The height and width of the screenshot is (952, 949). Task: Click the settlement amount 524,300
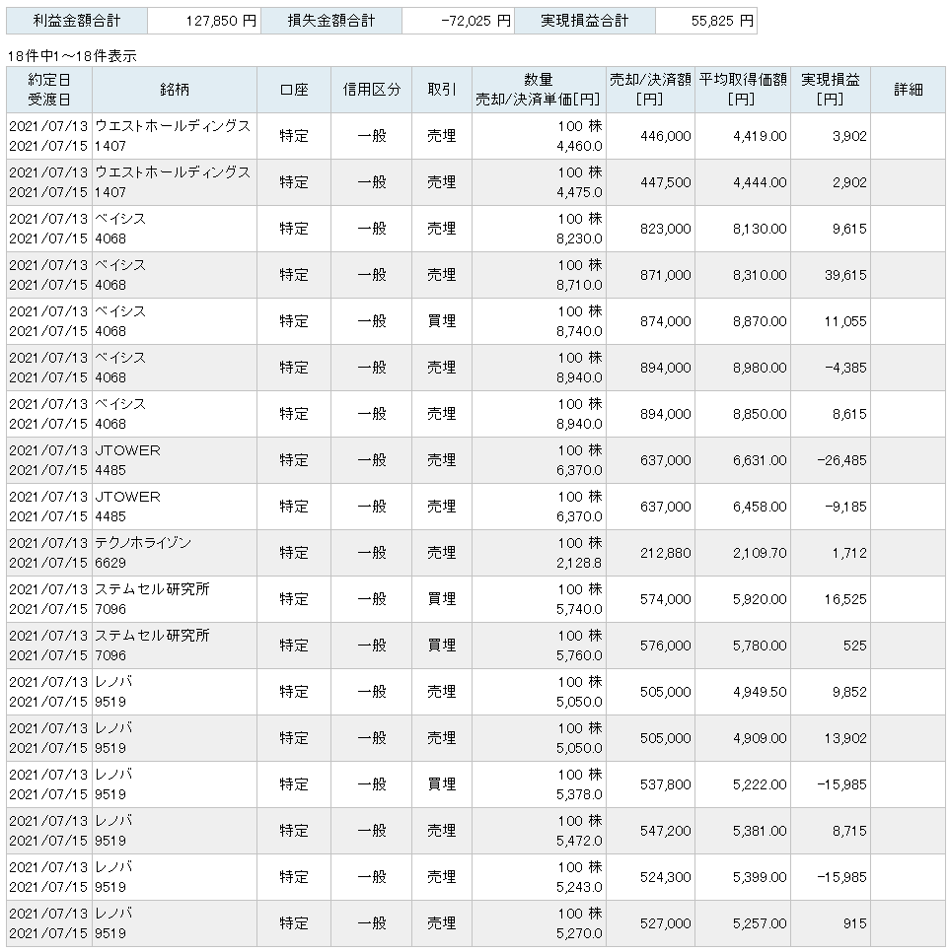point(665,877)
